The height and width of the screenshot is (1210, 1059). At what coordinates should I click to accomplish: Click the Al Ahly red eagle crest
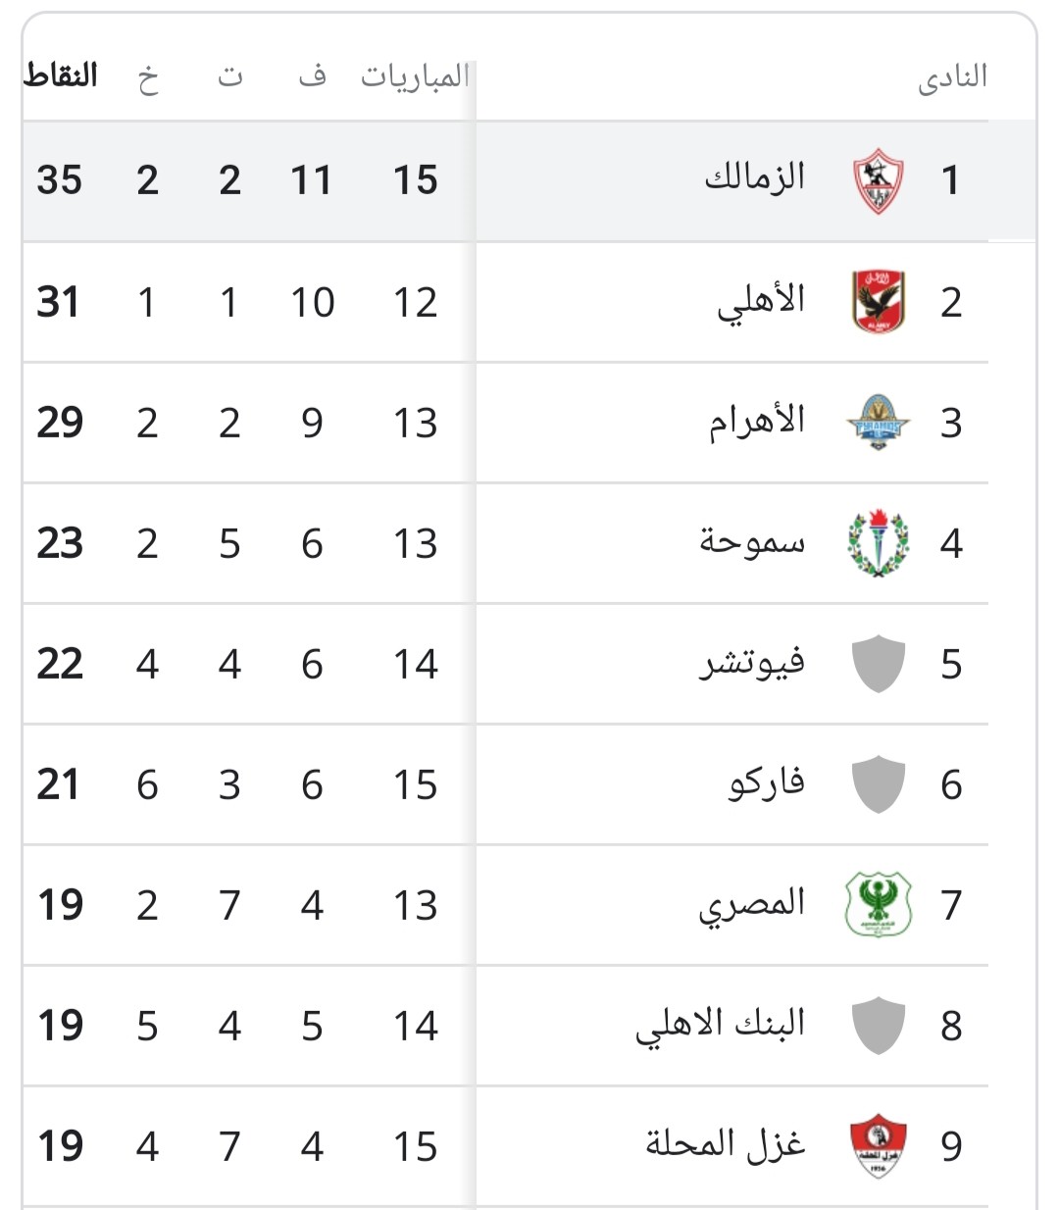[x=878, y=301]
